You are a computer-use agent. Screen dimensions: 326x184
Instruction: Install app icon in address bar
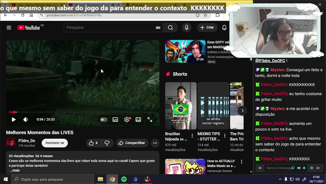(198, 15)
